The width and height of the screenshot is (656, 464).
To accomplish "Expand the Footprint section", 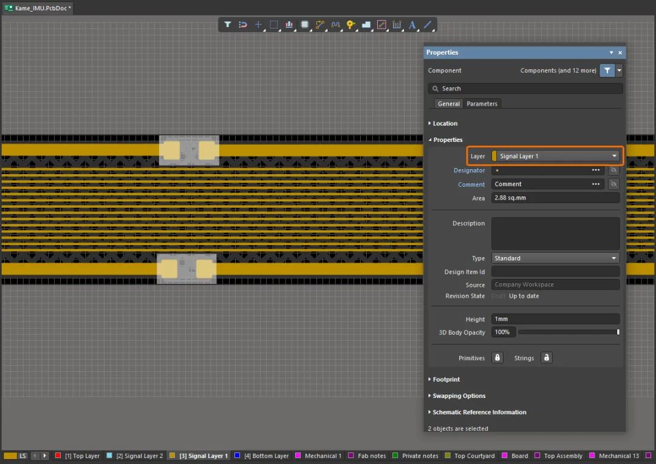I will [446, 380].
